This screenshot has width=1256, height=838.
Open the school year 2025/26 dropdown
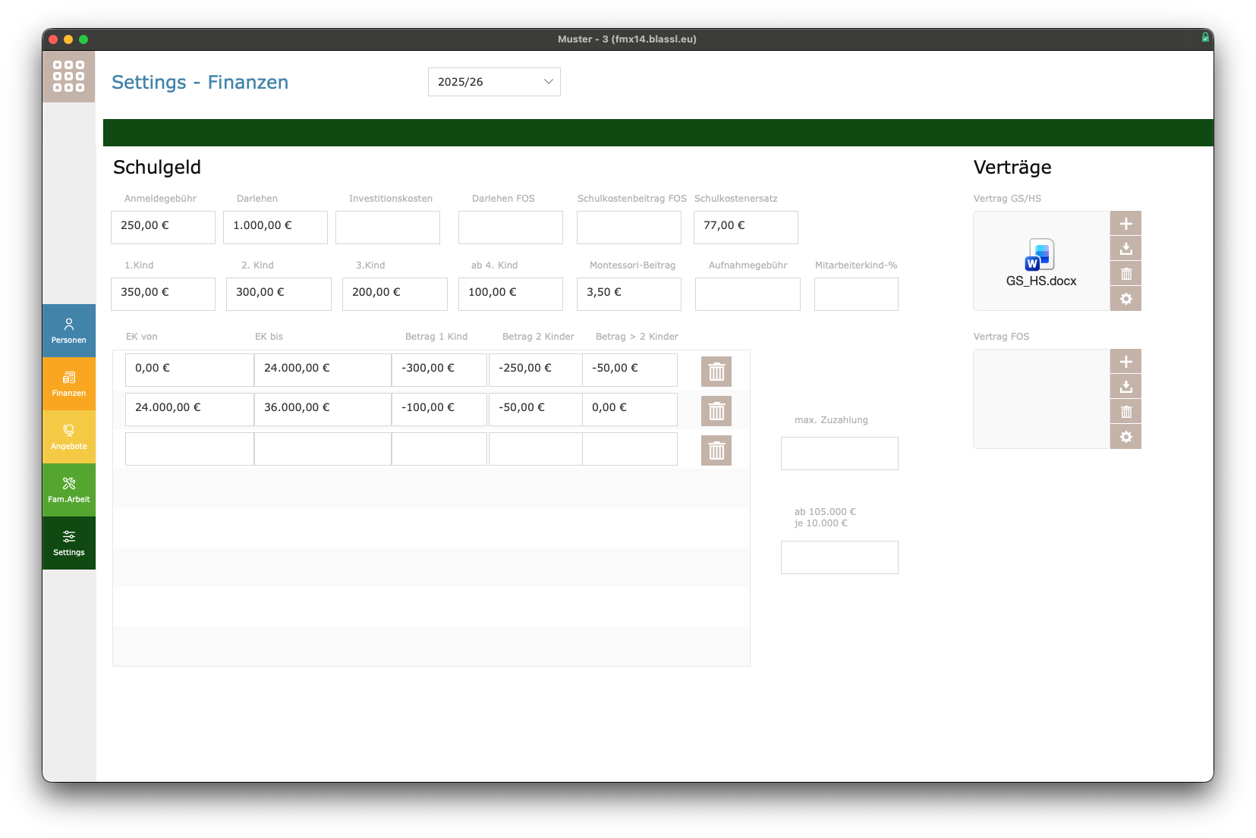click(494, 82)
